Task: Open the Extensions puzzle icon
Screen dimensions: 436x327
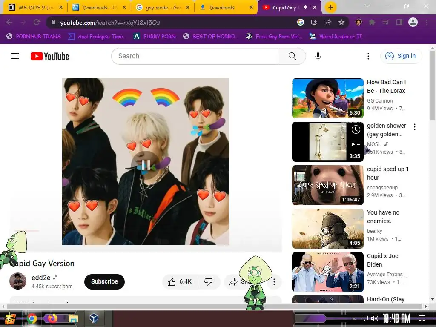Action: point(372,23)
